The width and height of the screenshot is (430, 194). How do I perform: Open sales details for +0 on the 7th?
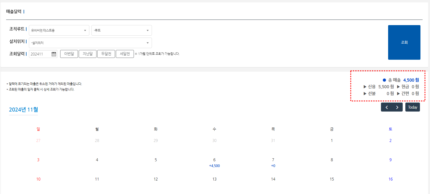pyautogui.click(x=273, y=166)
